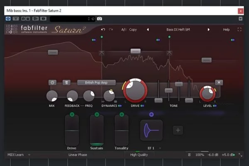Click the MIDI Learn button
The width and height of the screenshot is (249, 166).
click(16, 155)
